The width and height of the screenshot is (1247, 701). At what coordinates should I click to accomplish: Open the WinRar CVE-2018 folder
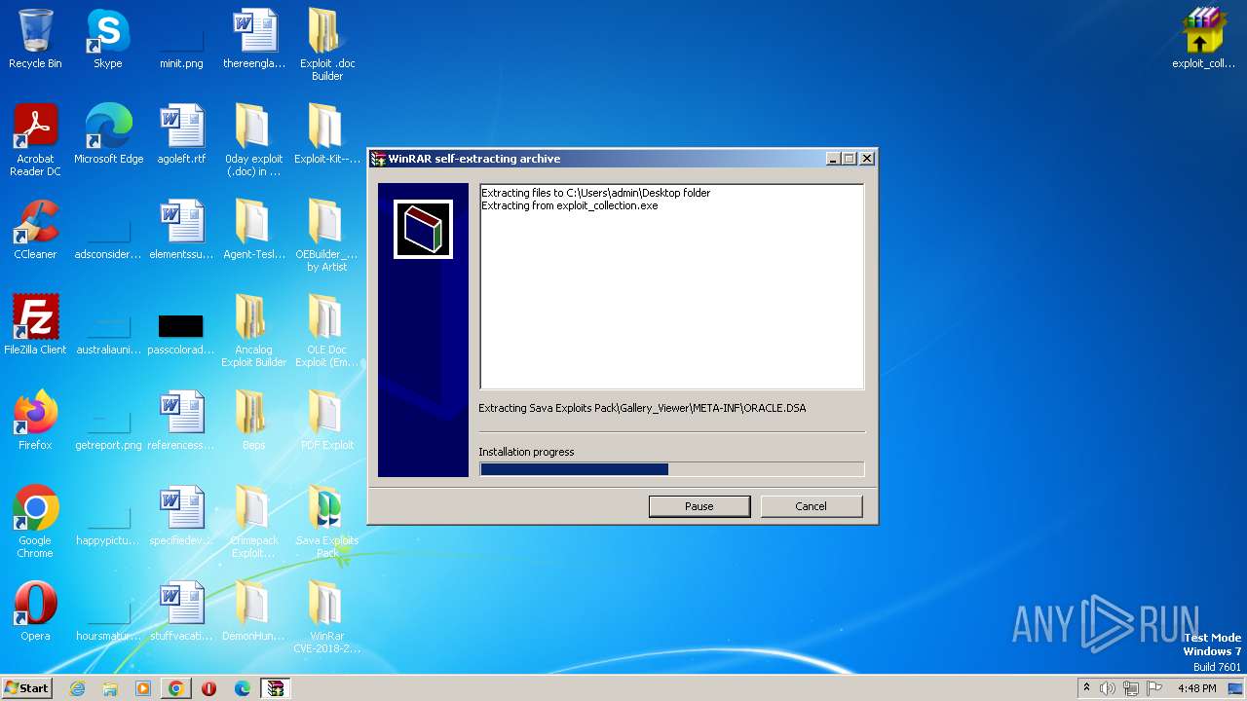click(327, 617)
